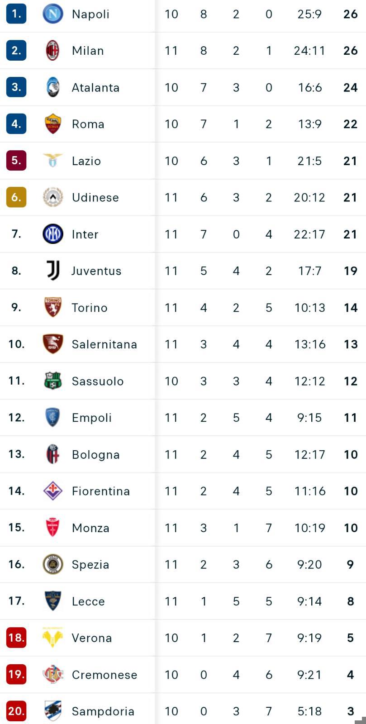
Task: Click the Juventus logo icon
Action: click(53, 271)
